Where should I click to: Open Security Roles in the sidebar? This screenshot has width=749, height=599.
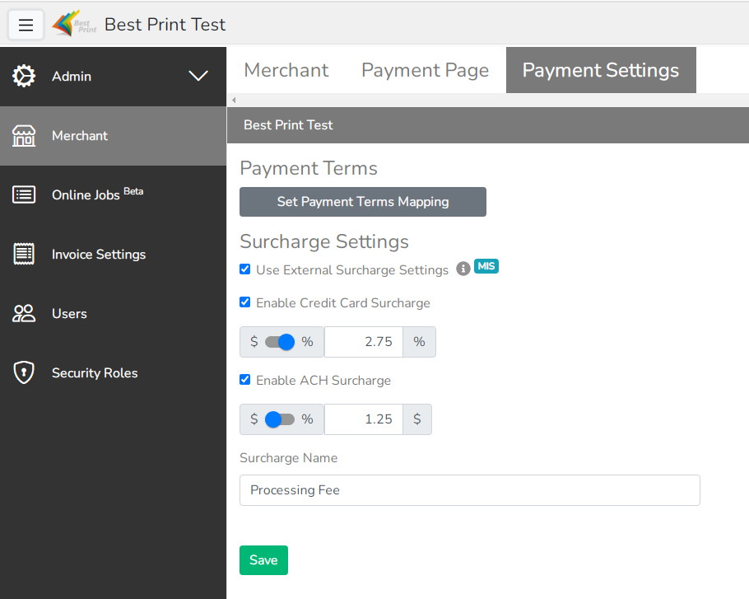(x=114, y=373)
